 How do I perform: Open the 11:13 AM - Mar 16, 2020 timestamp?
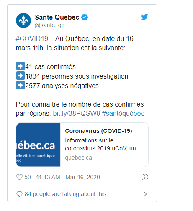coord(68,177)
